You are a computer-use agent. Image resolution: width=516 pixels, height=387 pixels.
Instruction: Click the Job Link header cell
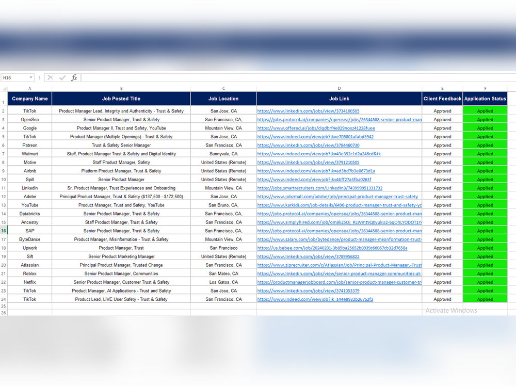(339, 99)
